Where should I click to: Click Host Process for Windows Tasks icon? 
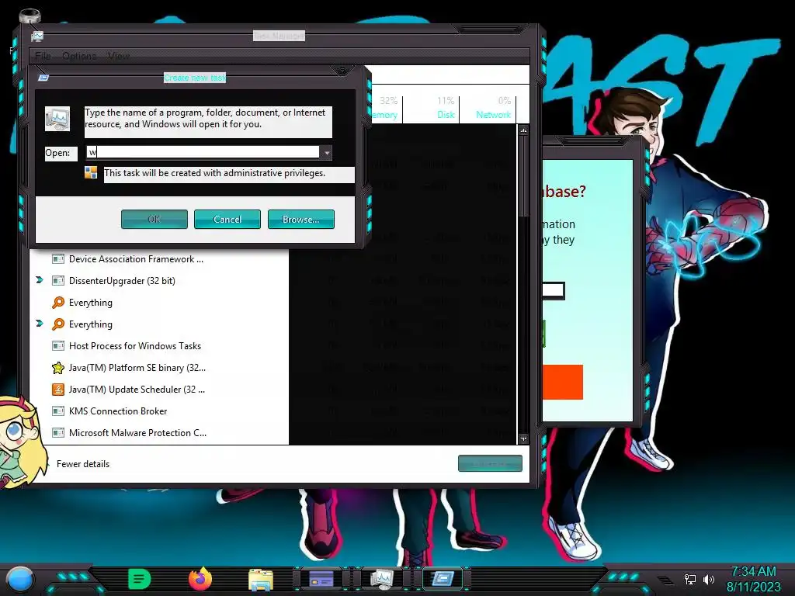(x=58, y=346)
